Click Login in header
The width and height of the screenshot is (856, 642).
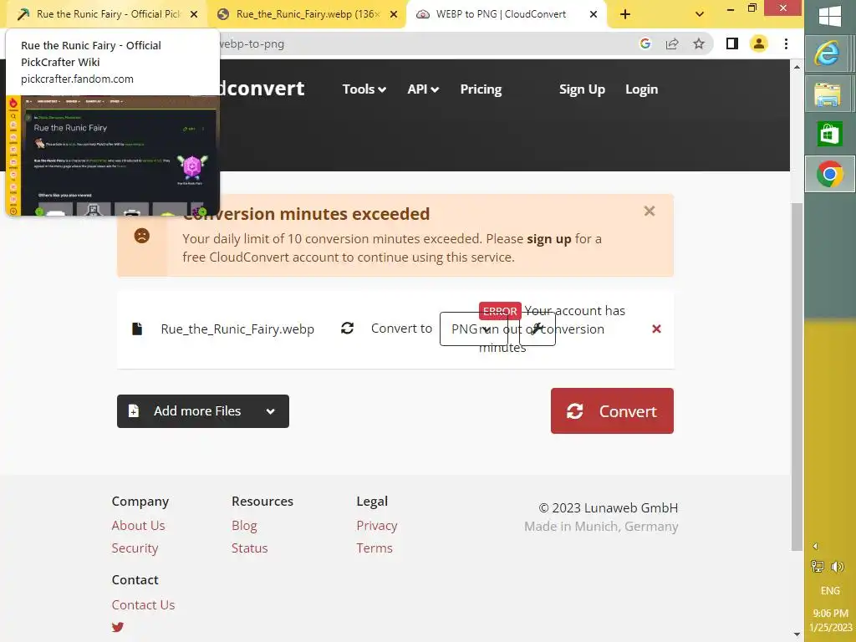641,89
